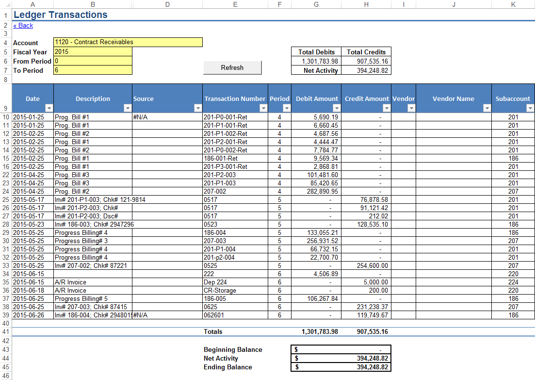Click the Net Activity label in summary box

coord(316,70)
